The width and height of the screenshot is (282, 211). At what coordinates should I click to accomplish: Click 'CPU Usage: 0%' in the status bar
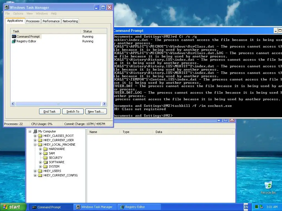(42, 124)
